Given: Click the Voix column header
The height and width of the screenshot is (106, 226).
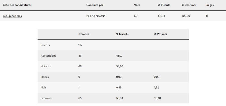Looking at the screenshot, I should pos(137,5).
